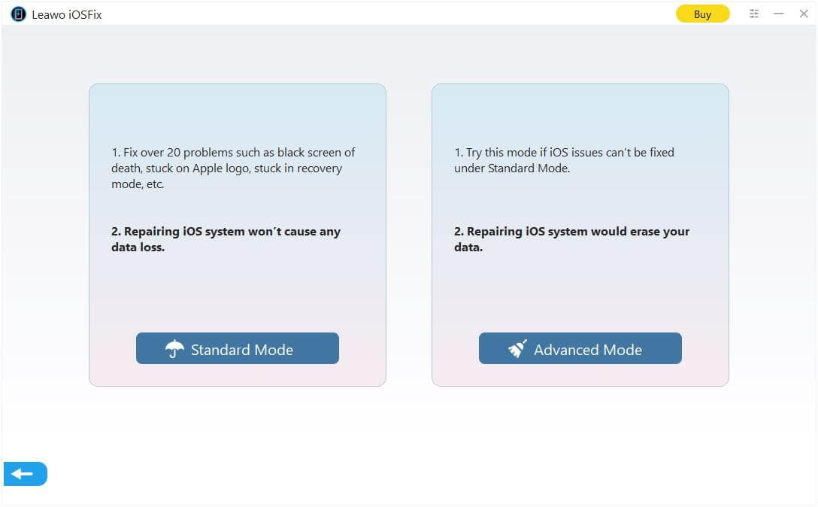Click the bold text about no data loss
The width and height of the screenshot is (818, 507).
(x=226, y=239)
